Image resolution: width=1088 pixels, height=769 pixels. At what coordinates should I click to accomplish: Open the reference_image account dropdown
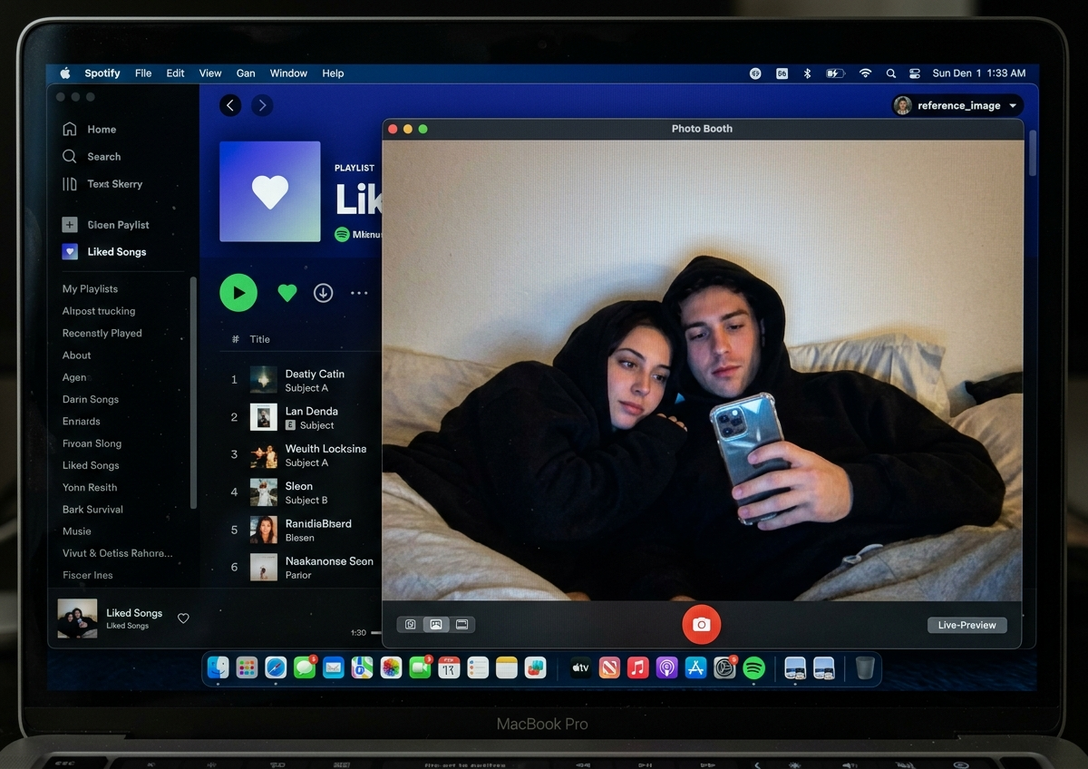click(957, 105)
